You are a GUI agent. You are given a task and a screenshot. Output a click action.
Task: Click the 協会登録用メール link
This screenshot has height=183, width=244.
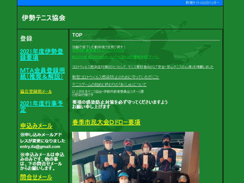click(36, 91)
